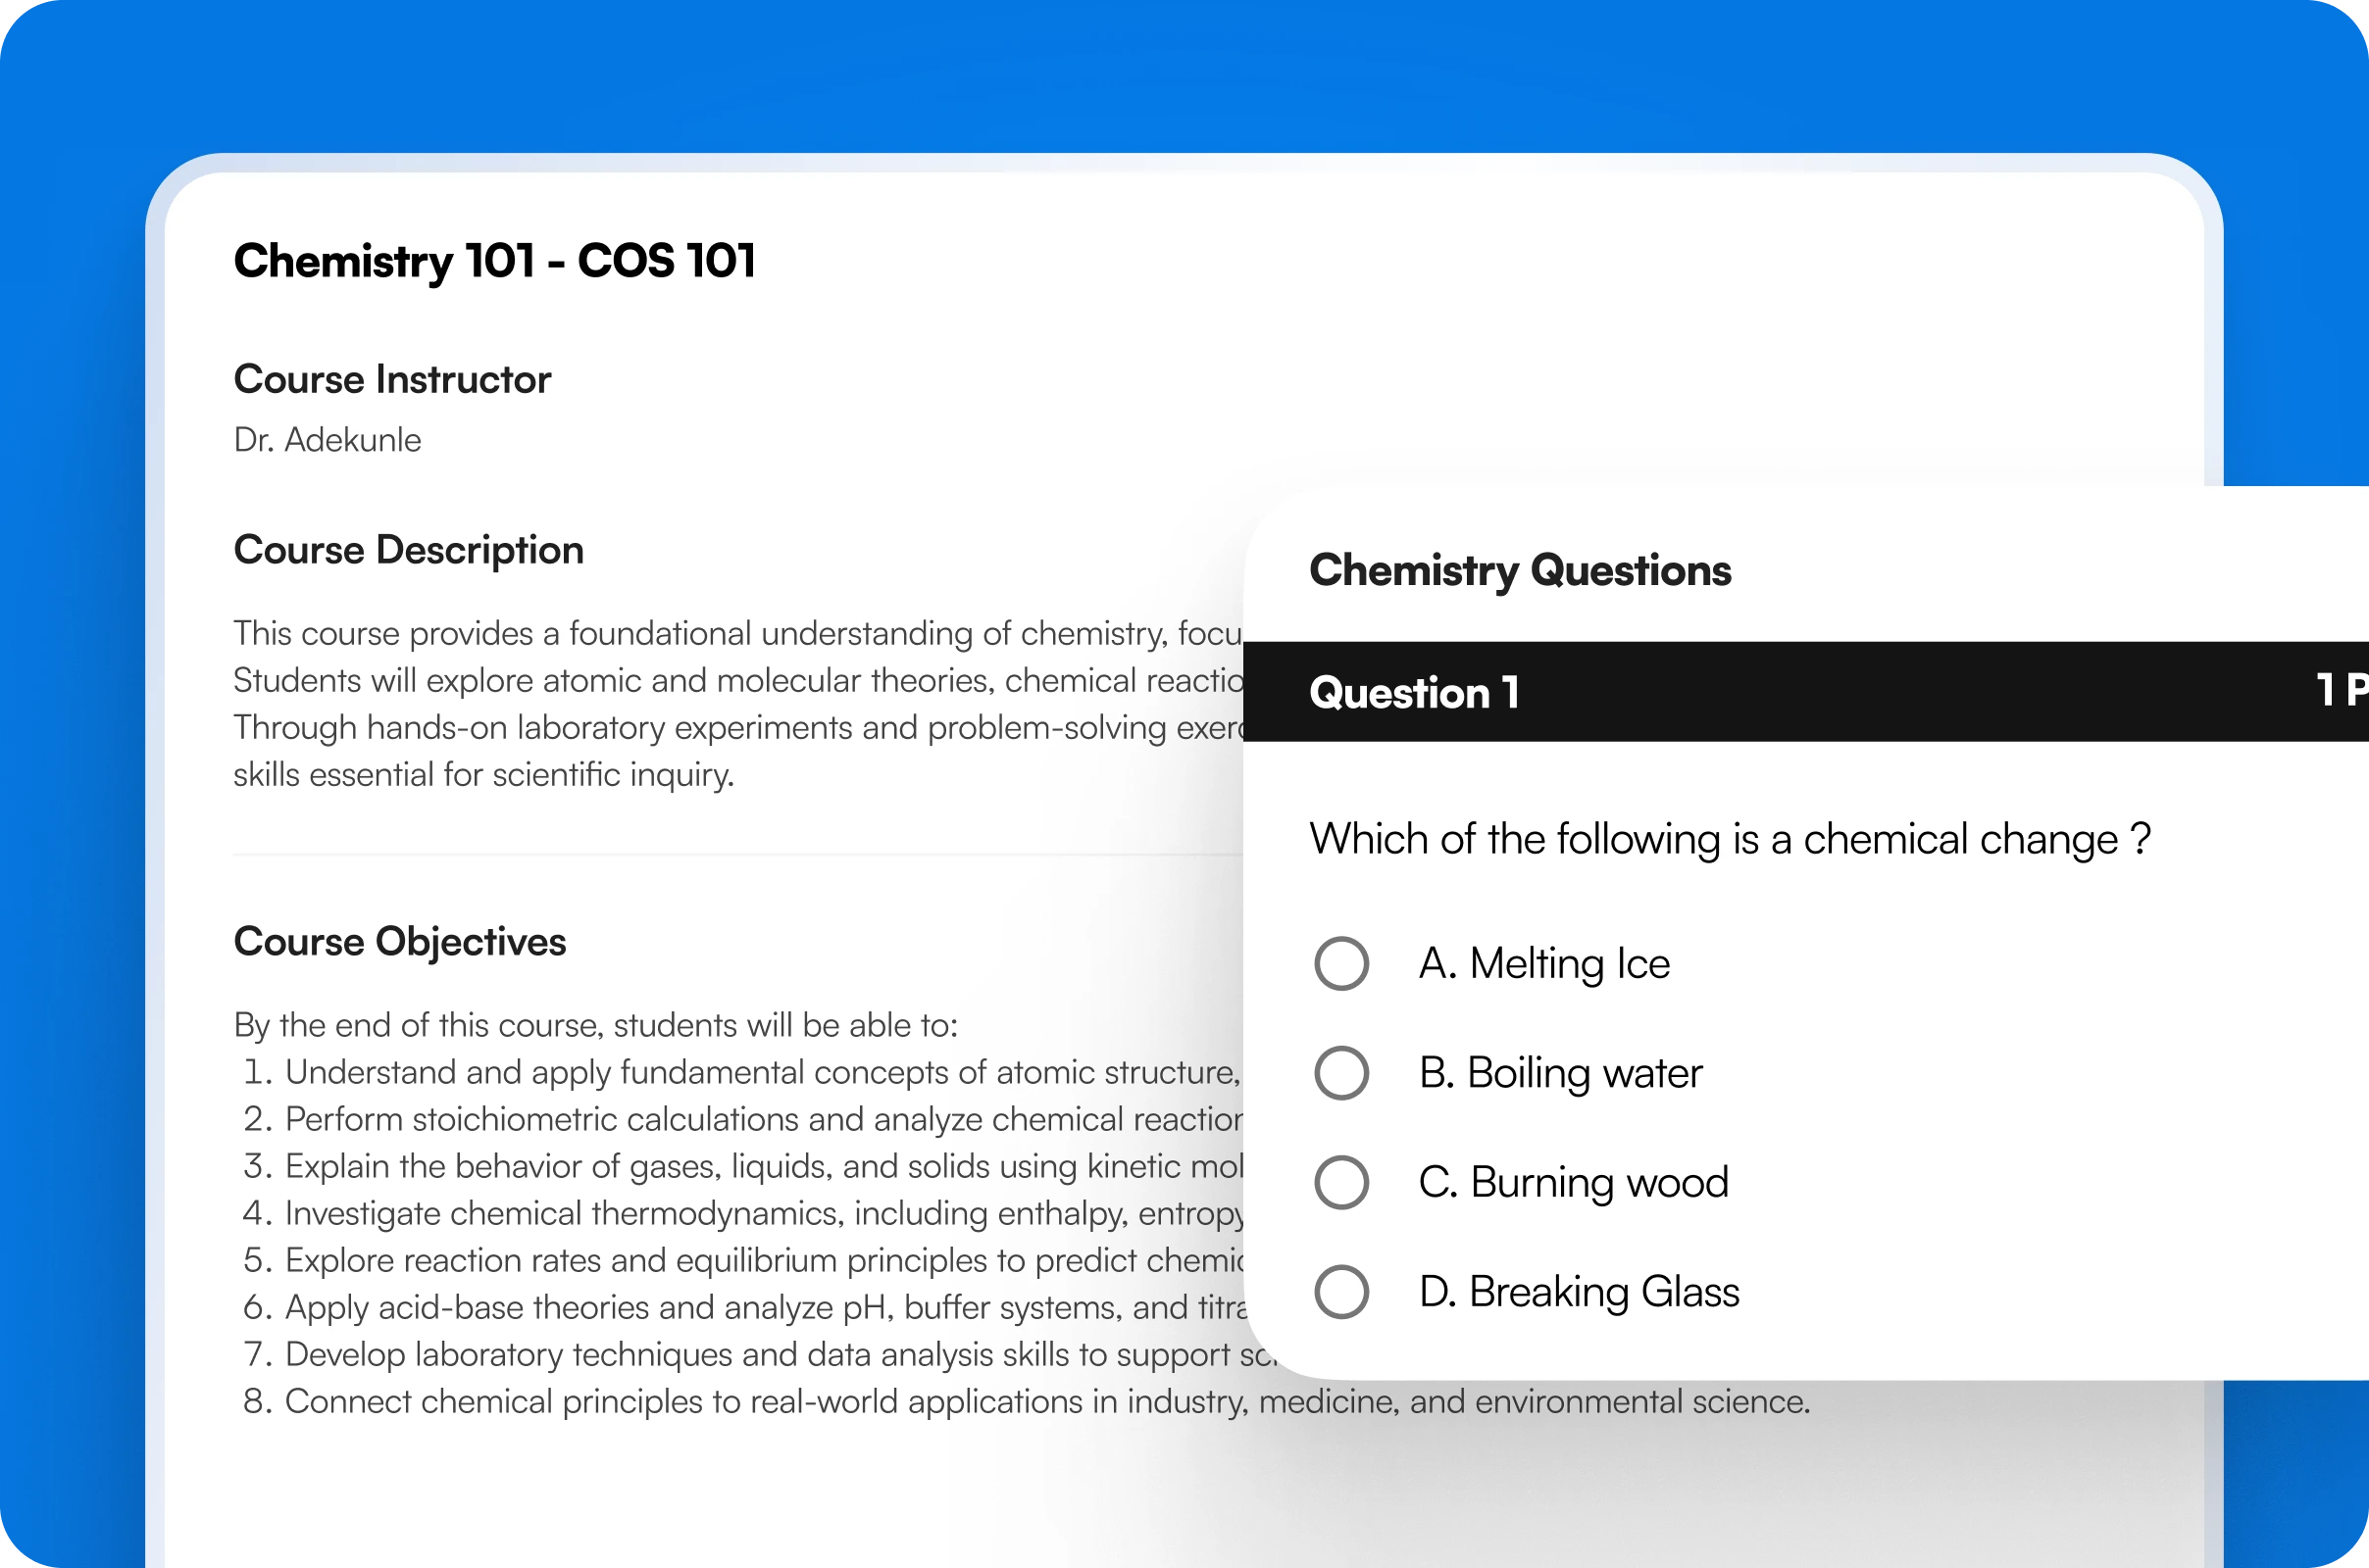Choose the Boiling water radio button
Image resolution: width=2369 pixels, height=1568 pixels.
tap(1341, 1073)
